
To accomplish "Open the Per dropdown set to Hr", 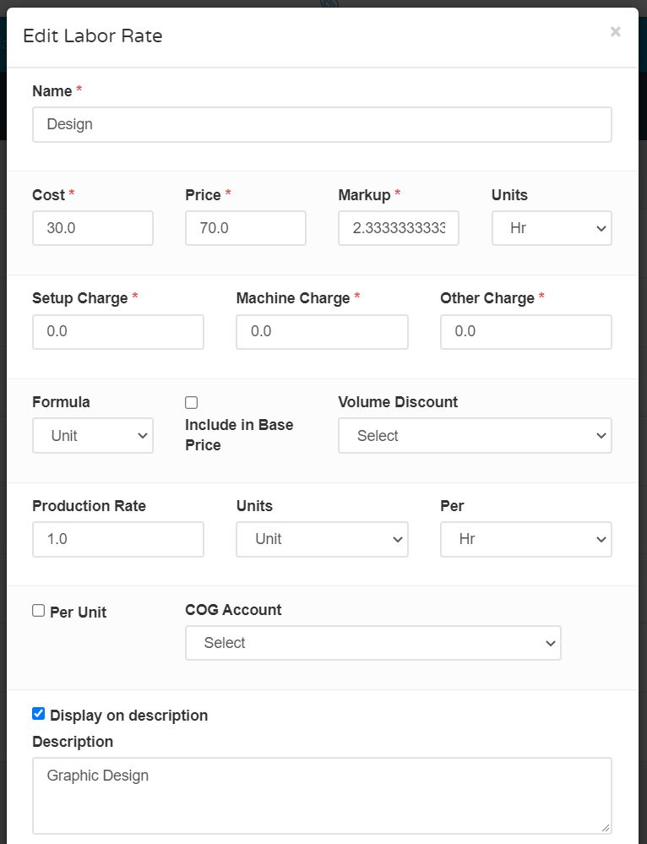I will (x=526, y=539).
